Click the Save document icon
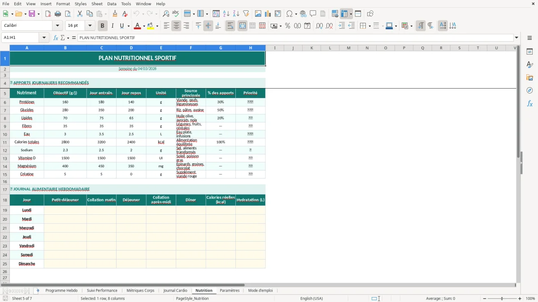Viewport: 538px width, 302px height. 32,14
